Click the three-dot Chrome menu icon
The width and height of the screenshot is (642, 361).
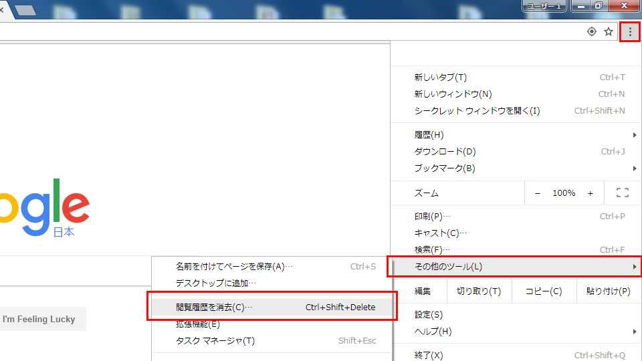tap(630, 31)
